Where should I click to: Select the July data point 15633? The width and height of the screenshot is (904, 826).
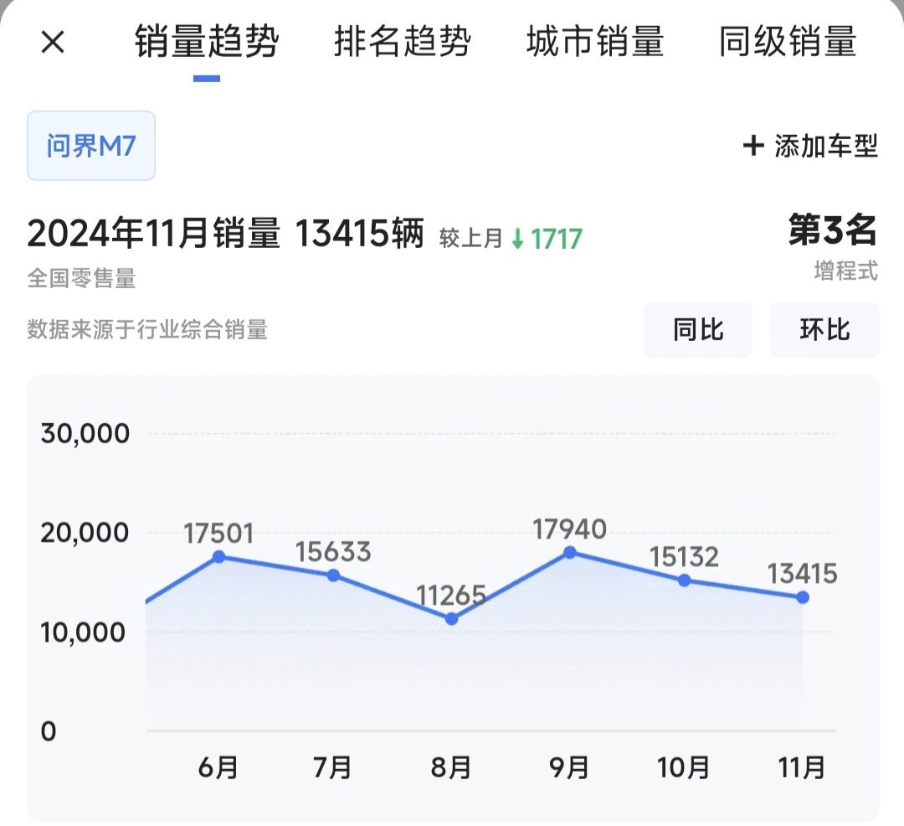pyautogui.click(x=333, y=575)
